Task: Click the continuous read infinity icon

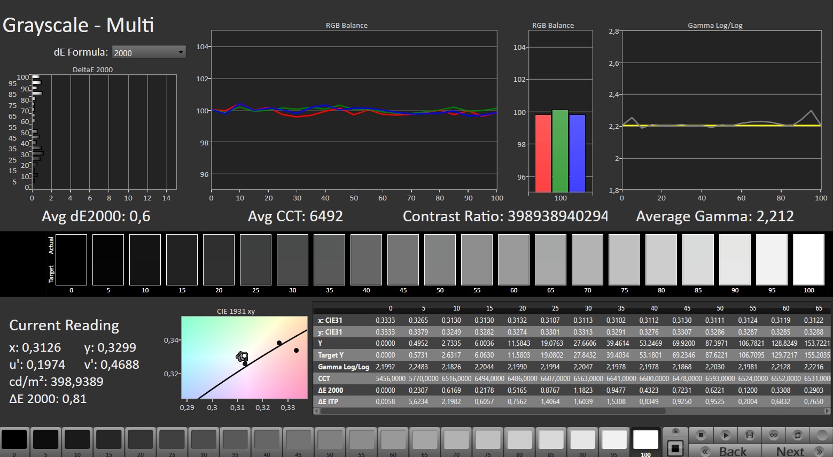Action: click(774, 435)
